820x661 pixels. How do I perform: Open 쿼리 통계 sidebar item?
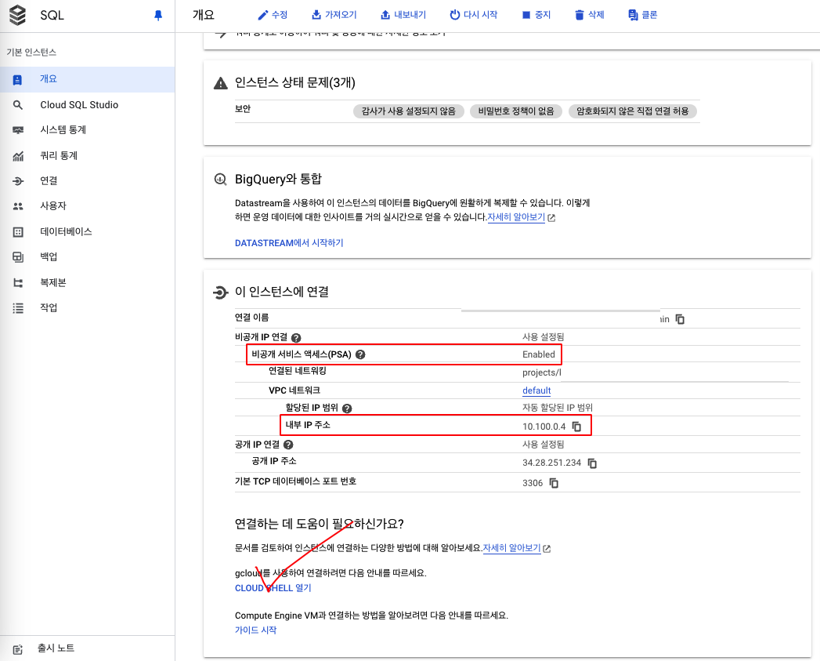[88, 155]
